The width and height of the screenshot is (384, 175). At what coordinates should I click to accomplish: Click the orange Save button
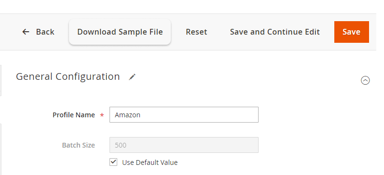pyautogui.click(x=351, y=32)
